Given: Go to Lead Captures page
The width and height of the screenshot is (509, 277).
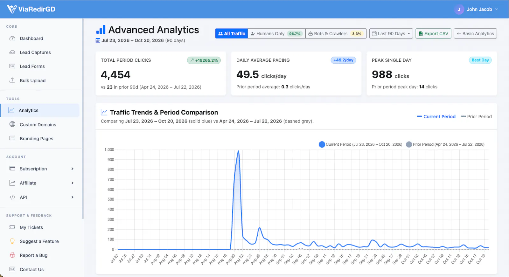Looking at the screenshot, I should click(40, 52).
